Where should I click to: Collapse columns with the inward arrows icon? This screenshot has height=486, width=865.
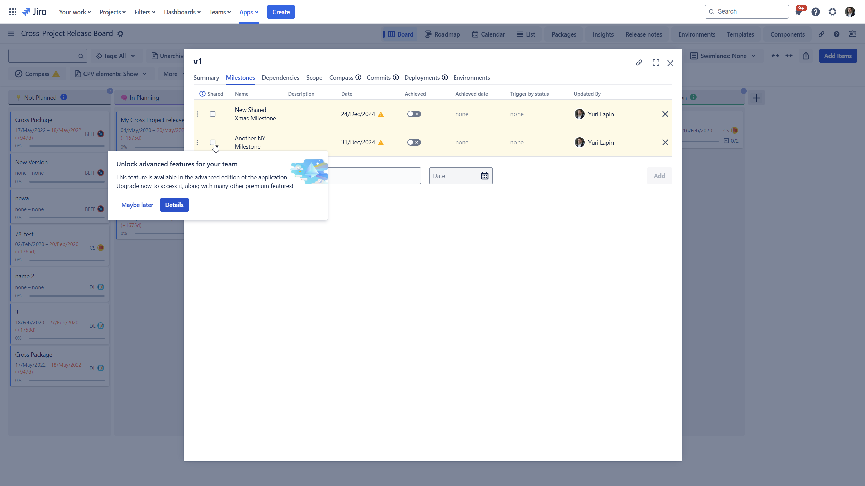790,56
